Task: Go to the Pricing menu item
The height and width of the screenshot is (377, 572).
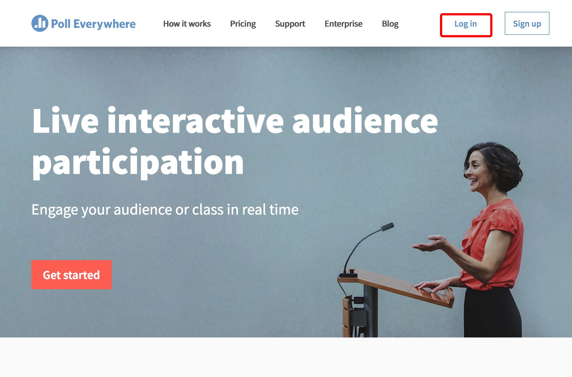Action: pyautogui.click(x=243, y=24)
